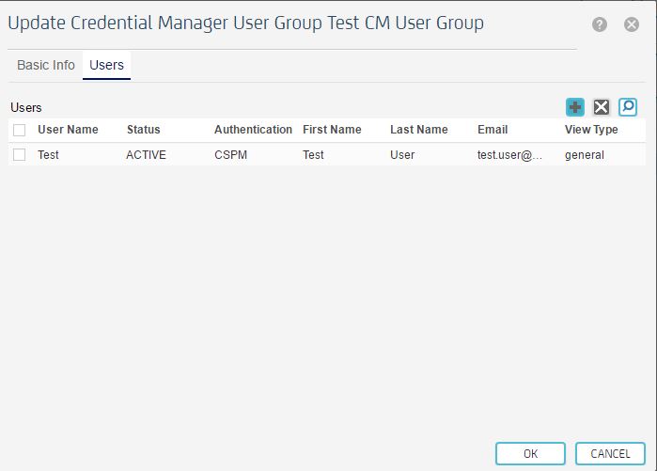Viewport: 657px width, 471px height.
Task: Select the test.user email cell
Action: (509, 155)
